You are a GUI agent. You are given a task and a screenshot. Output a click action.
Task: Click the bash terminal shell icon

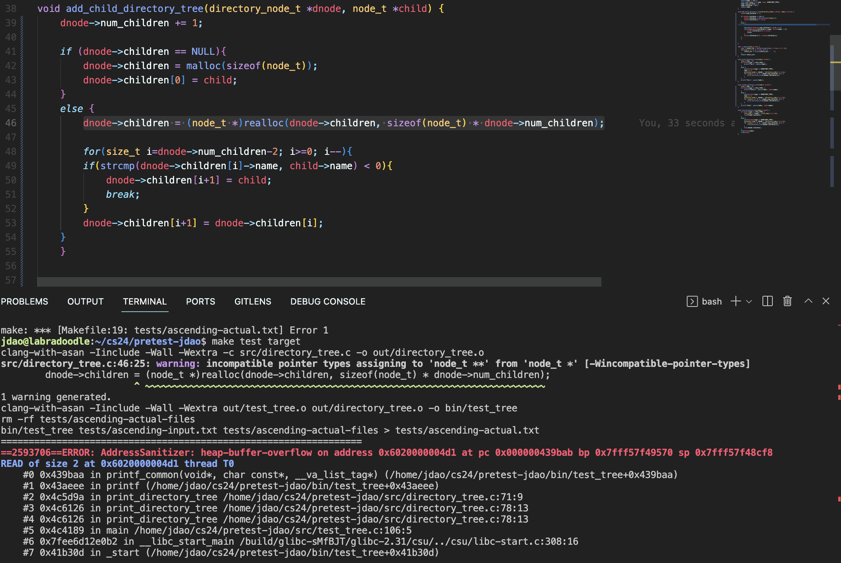pyautogui.click(x=692, y=301)
